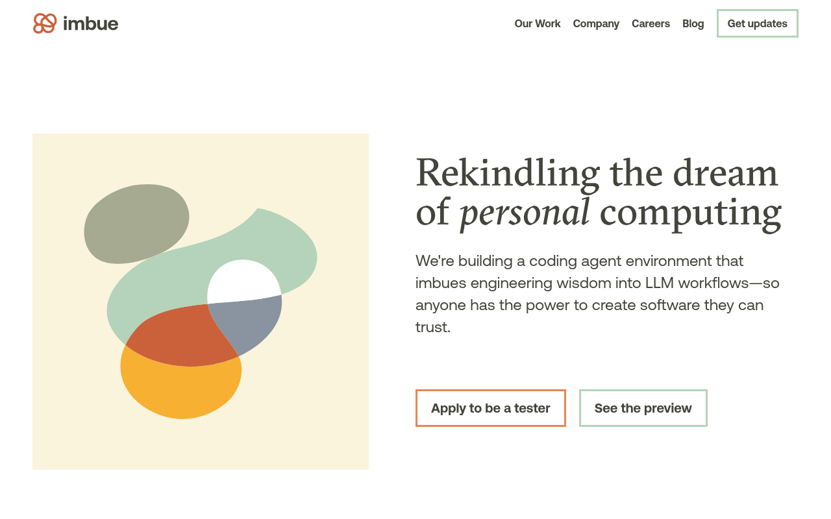
Task: Click the "imbue" wordmark text
Action: point(91,24)
